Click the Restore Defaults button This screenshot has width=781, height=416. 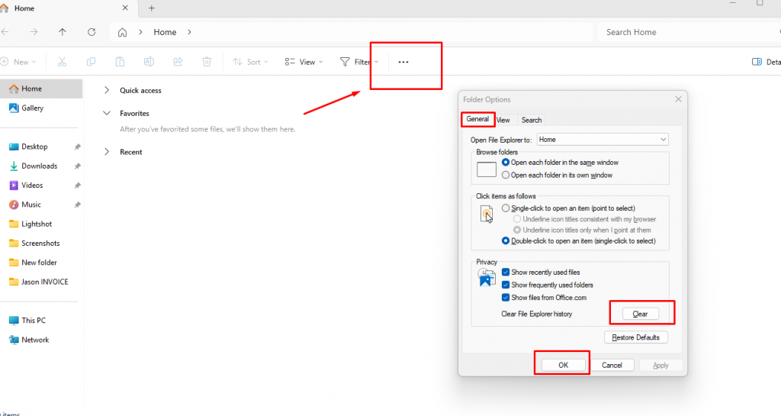pyautogui.click(x=635, y=337)
